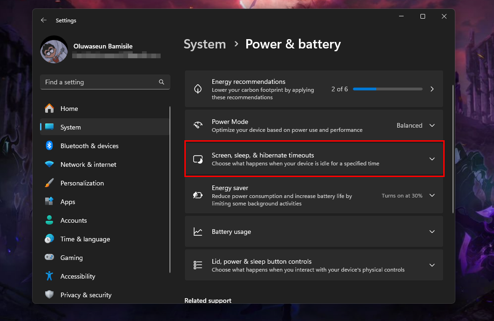Click the Personalization paintbrush icon
Viewport: 494px width, 321px height.
tap(49, 183)
